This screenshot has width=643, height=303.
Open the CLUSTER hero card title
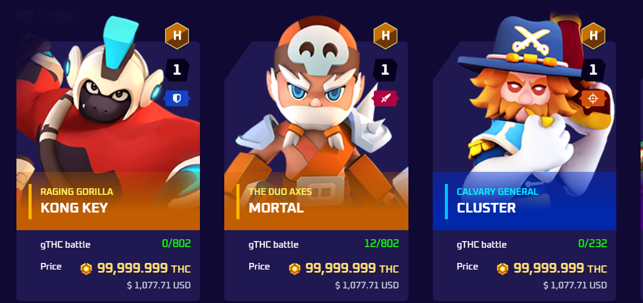(486, 208)
